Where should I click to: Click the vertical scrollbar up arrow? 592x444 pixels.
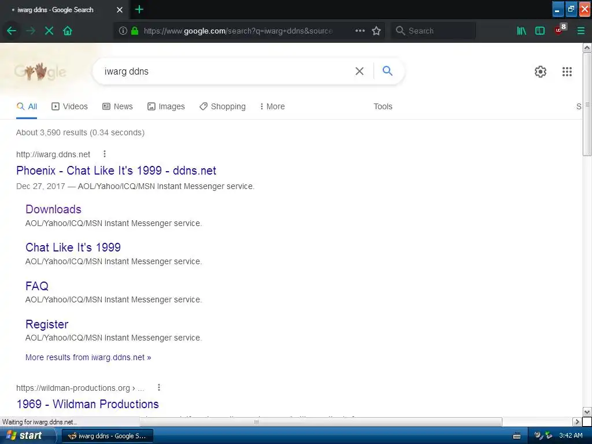[587, 47]
